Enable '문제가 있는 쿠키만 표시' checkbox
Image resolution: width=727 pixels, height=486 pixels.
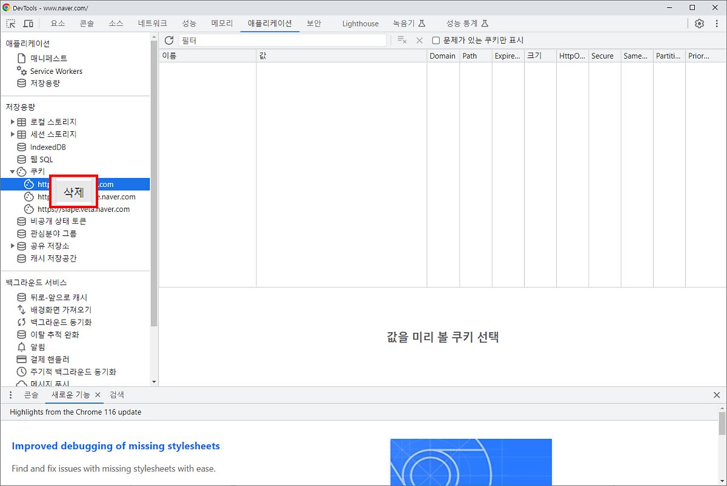(x=436, y=41)
